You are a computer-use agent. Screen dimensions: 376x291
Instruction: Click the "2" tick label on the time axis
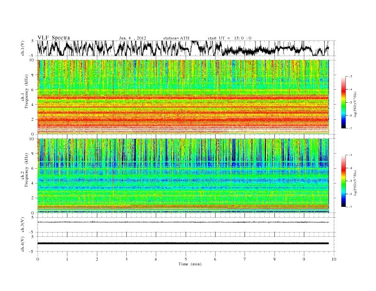[97, 259]
